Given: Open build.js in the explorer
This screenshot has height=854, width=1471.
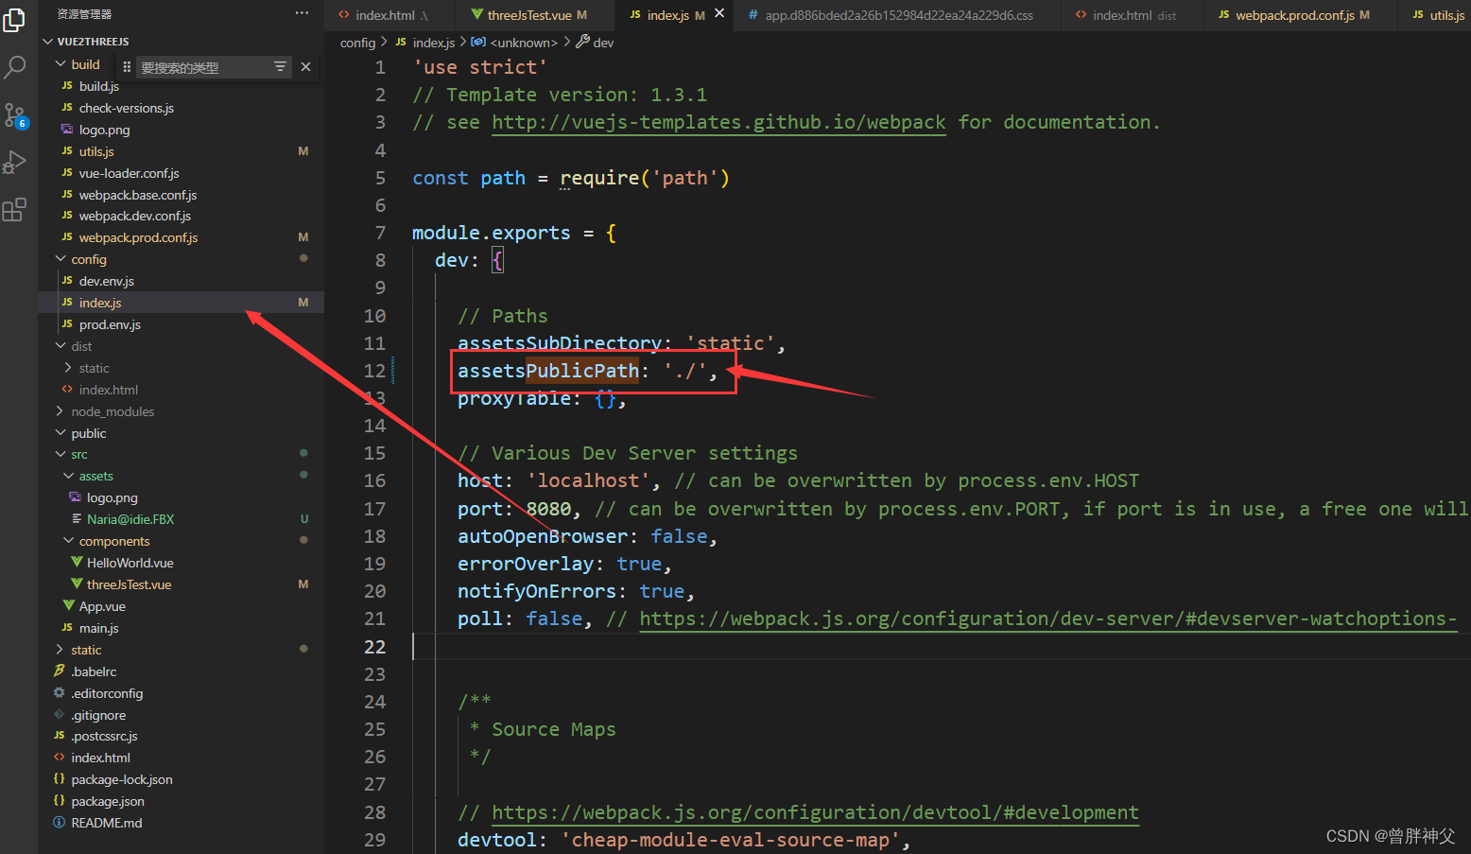Looking at the screenshot, I should tap(98, 86).
